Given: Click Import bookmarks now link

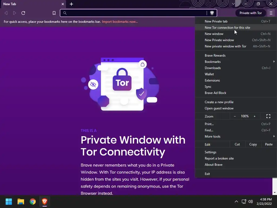Looking at the screenshot, I should coord(120,22).
